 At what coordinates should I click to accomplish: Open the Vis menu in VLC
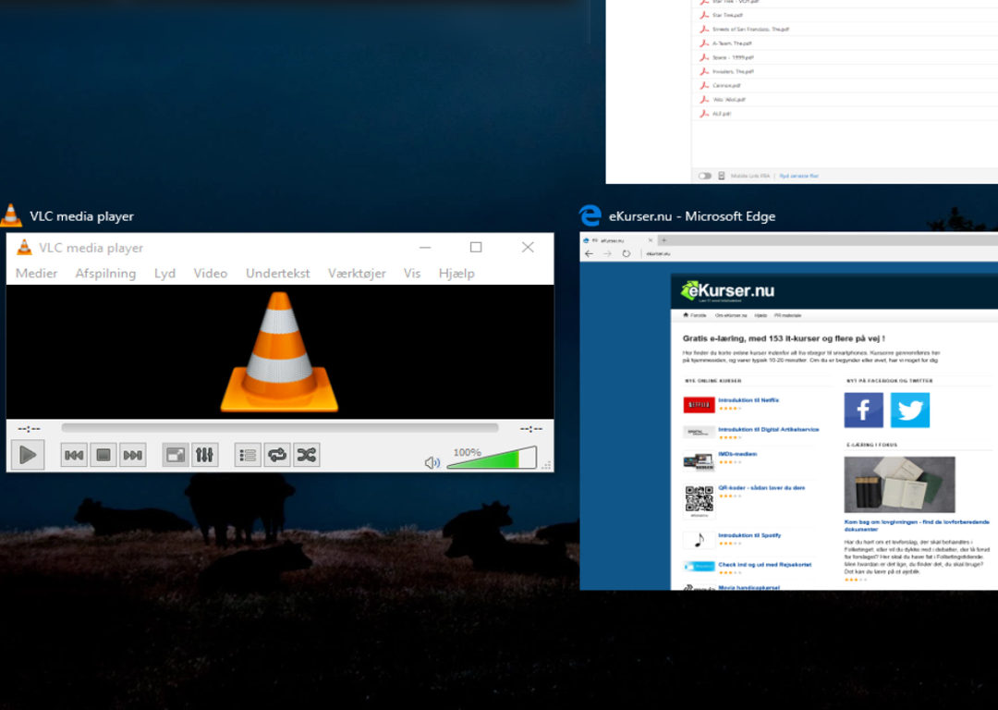pos(412,273)
